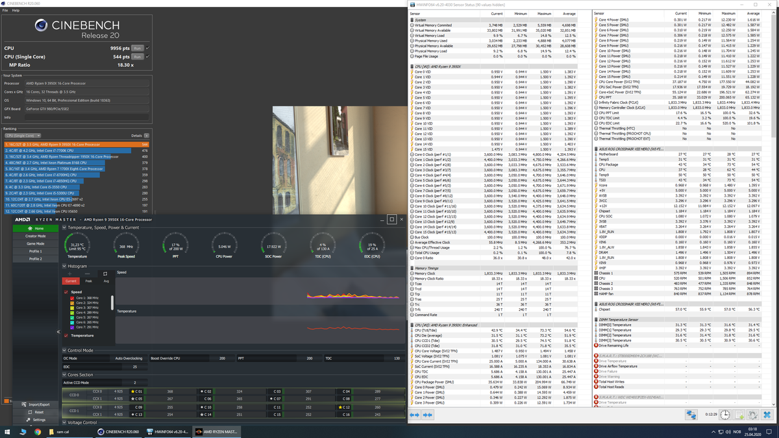The image size is (779, 438).
Task: Uncheck the Temperature histogram checkbox
Action: (66, 335)
